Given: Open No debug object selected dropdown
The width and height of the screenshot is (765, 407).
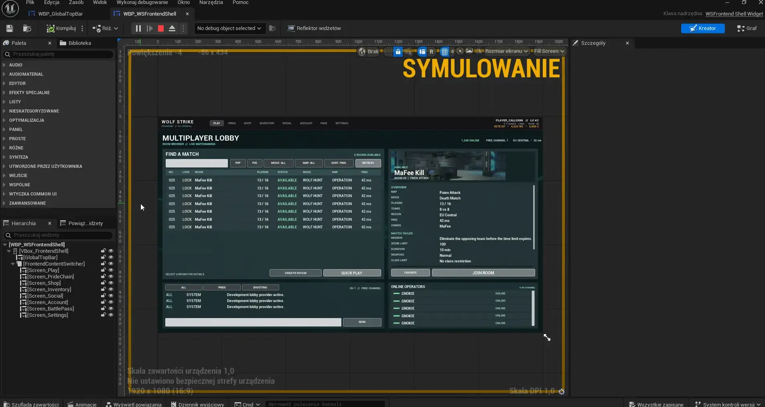Looking at the screenshot, I should tap(229, 28).
